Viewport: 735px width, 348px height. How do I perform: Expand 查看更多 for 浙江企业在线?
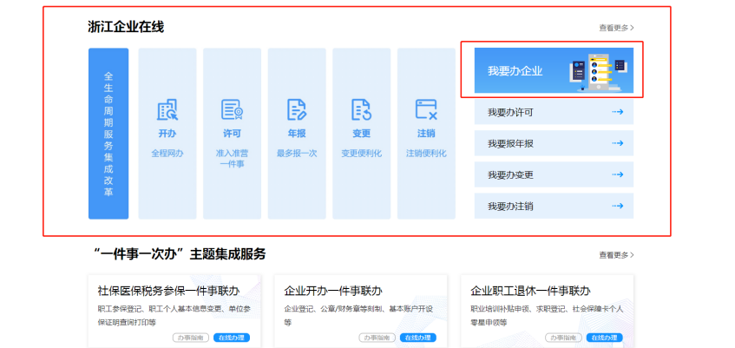point(616,28)
